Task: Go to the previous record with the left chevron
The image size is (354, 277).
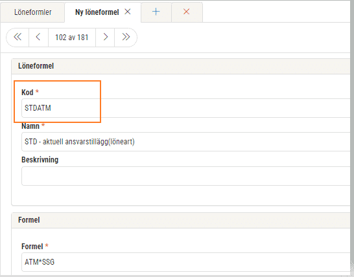Action: pyautogui.click(x=38, y=37)
